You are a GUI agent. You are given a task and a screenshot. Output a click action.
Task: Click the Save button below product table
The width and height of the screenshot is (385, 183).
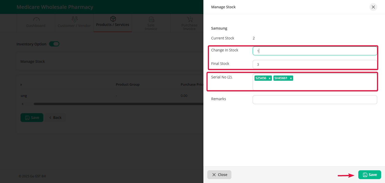(32, 118)
